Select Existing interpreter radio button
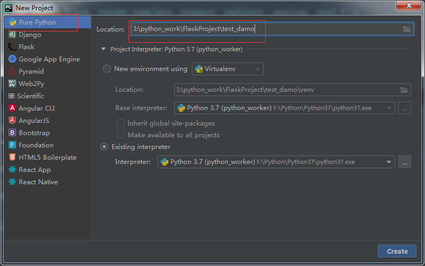The width and height of the screenshot is (425, 266). [x=104, y=147]
